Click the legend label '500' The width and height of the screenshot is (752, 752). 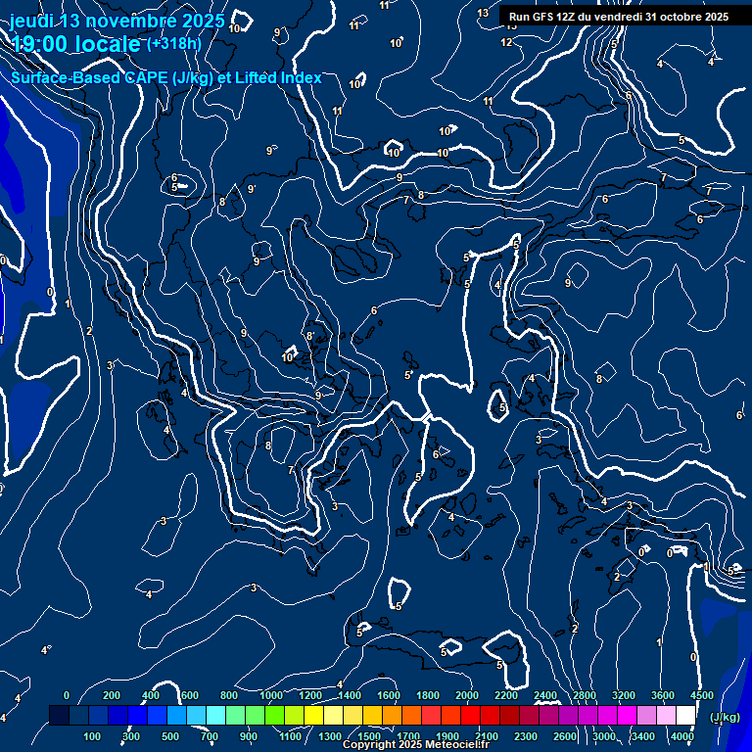(x=170, y=736)
